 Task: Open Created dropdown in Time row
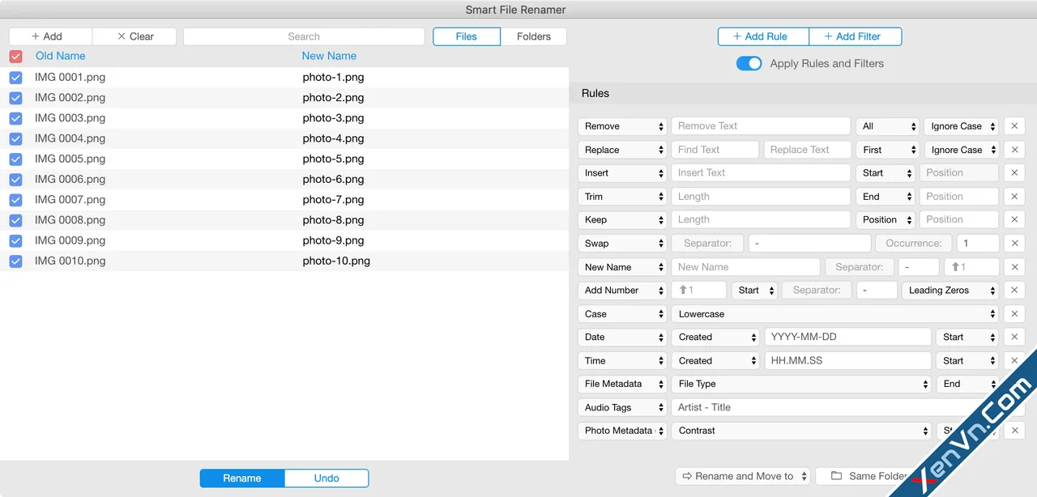(x=715, y=360)
